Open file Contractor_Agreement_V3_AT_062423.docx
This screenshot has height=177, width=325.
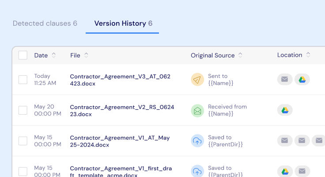coord(120,80)
